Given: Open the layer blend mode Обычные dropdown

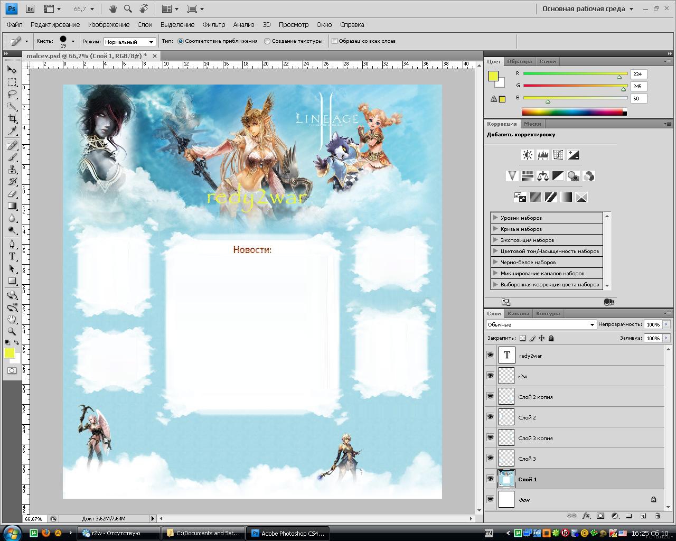Looking at the screenshot, I should (x=541, y=324).
